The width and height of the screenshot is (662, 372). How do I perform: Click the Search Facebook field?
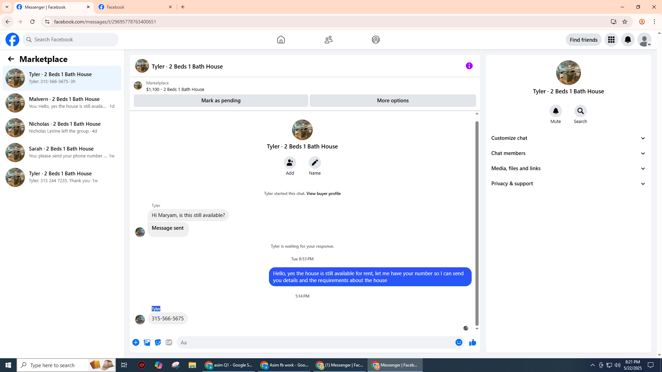pyautogui.click(x=70, y=40)
